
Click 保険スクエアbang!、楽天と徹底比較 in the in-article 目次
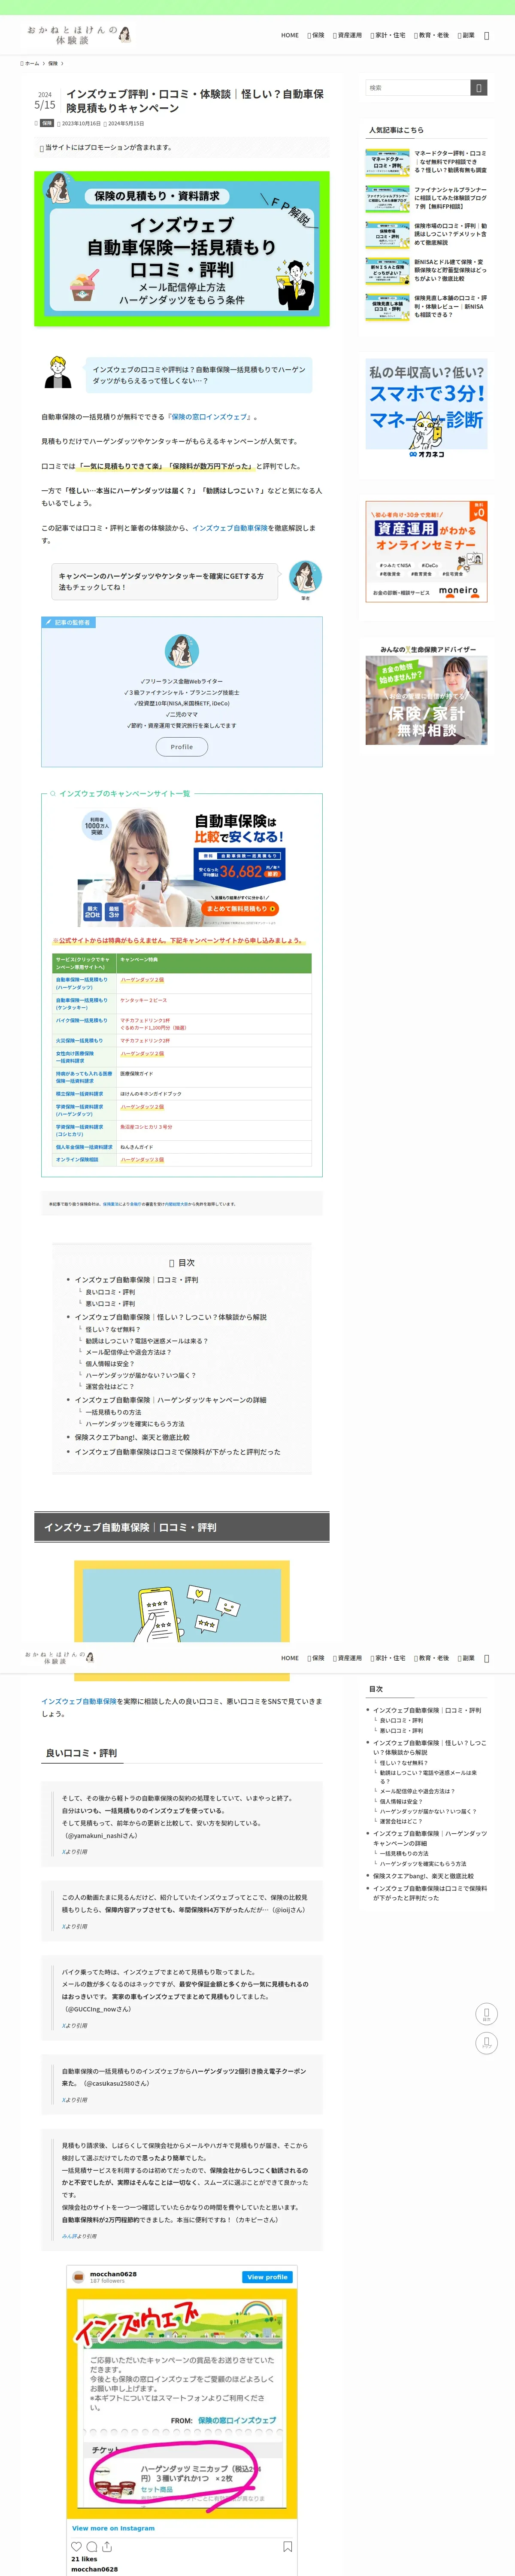pos(132,1437)
